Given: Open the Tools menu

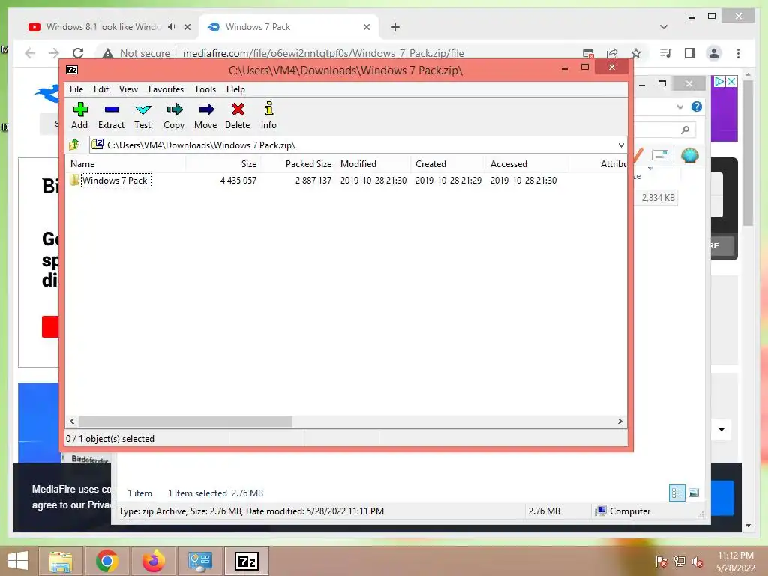Looking at the screenshot, I should [x=205, y=89].
